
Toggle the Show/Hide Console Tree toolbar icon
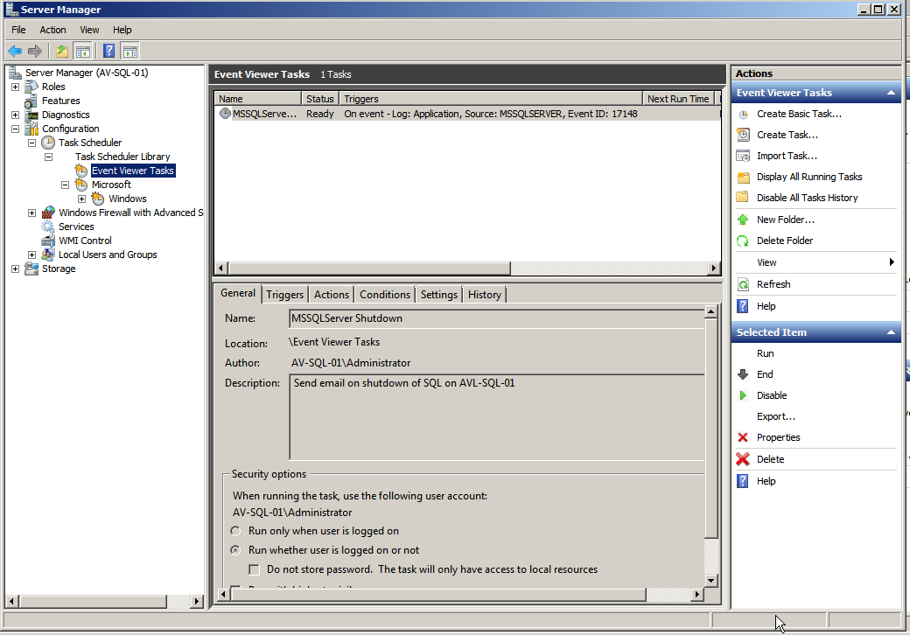83,51
